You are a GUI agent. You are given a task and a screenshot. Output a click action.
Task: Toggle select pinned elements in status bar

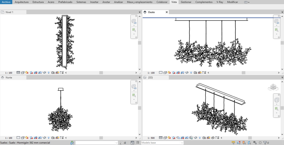(x=244, y=143)
